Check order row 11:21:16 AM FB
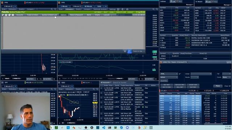The height and width of the screenshot is (130, 232). tap(101, 93)
